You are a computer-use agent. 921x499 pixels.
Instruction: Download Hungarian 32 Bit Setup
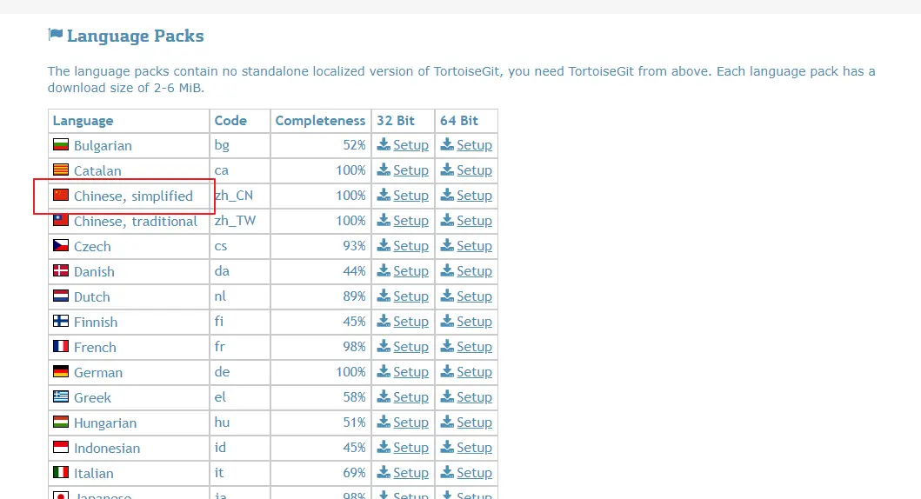403,422
